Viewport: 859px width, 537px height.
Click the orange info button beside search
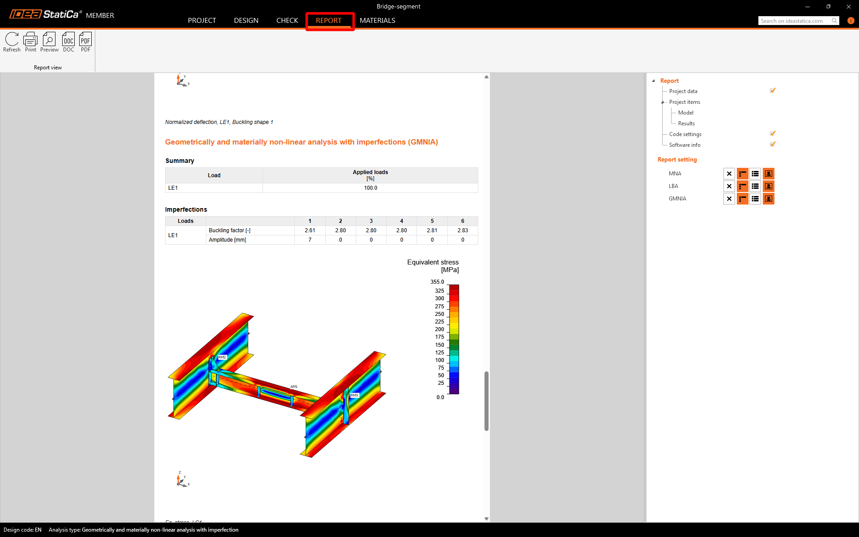(850, 21)
